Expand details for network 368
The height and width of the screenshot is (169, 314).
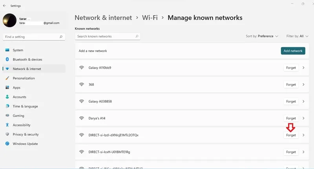pos(303,85)
